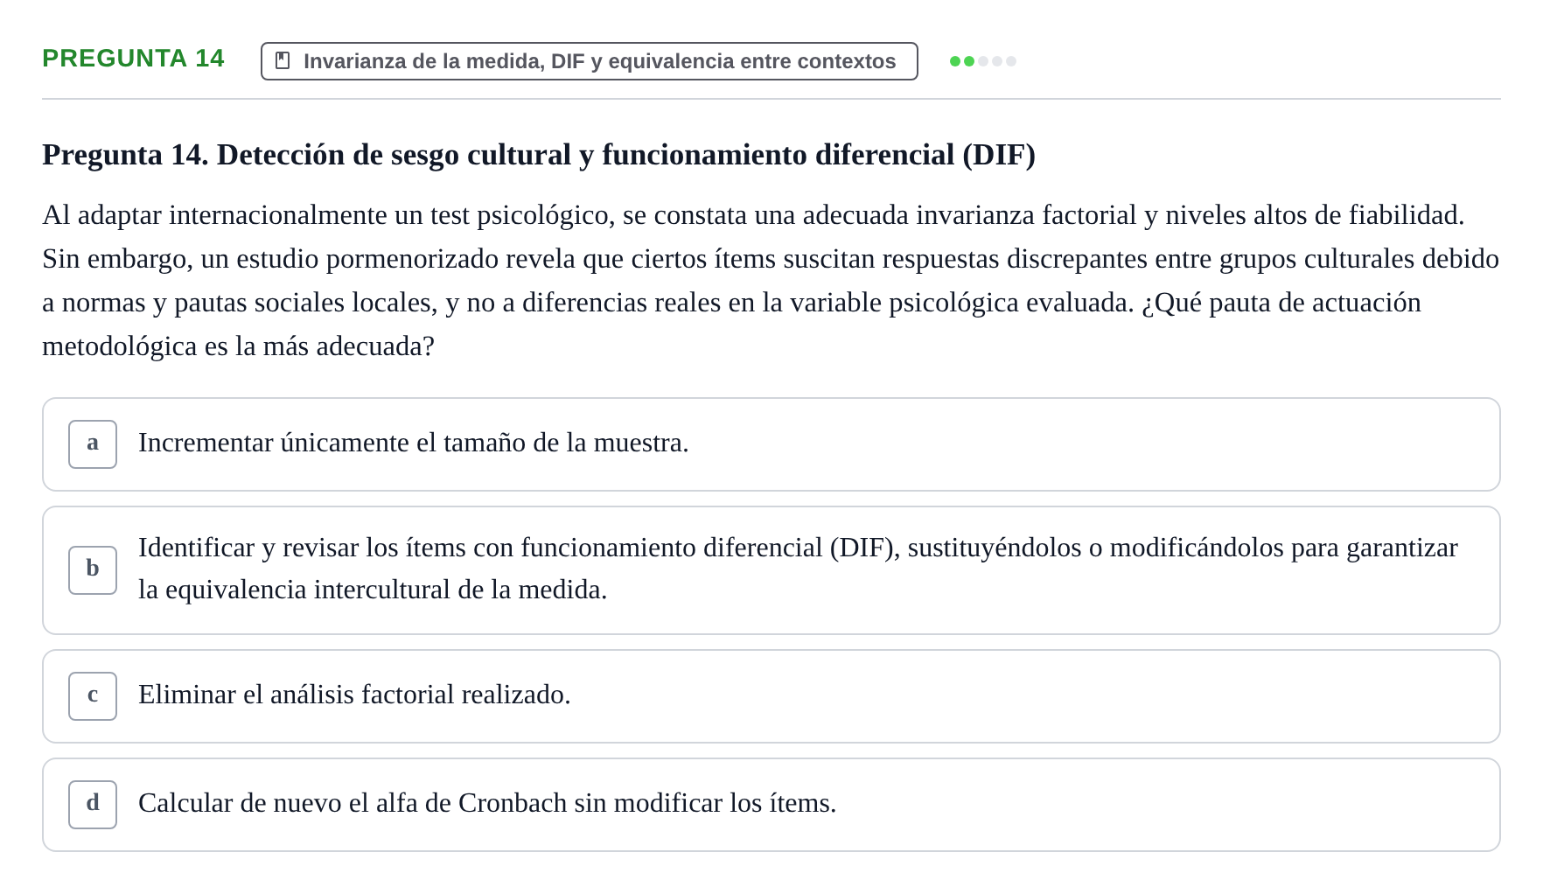Click the 'Invarianza de la medida, DIF' topic tag
Viewport: 1543px width, 894px height.
tap(590, 61)
